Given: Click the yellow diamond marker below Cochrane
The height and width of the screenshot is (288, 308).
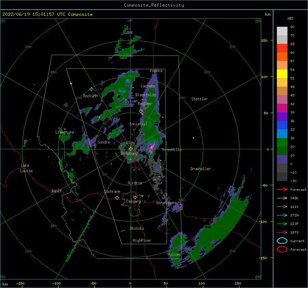Looking at the screenshot, I should pos(117,198).
